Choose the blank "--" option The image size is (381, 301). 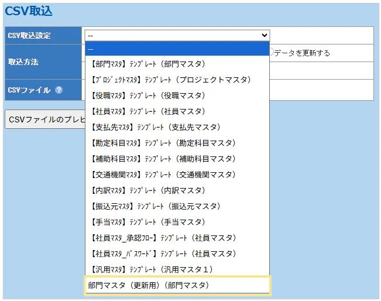pyautogui.click(x=177, y=49)
